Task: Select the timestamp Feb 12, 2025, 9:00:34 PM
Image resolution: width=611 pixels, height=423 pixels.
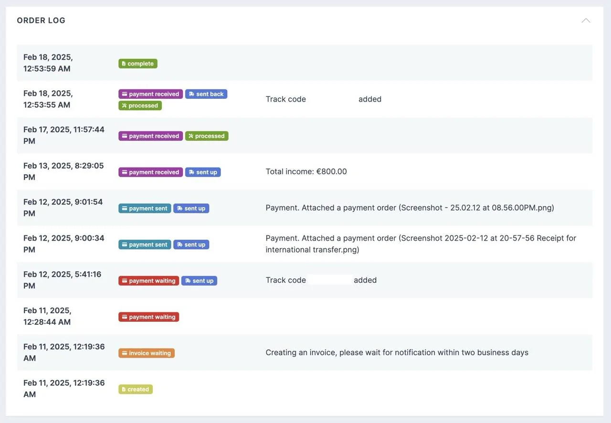Action: pyautogui.click(x=64, y=244)
